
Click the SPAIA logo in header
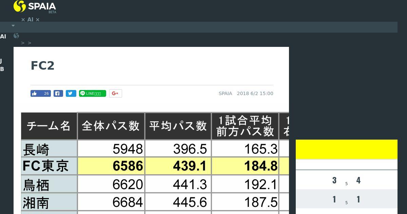(x=35, y=6)
